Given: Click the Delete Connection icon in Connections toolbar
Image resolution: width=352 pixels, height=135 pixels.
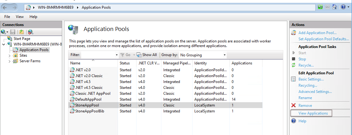Looking at the screenshot, I should [x=30, y=32].
